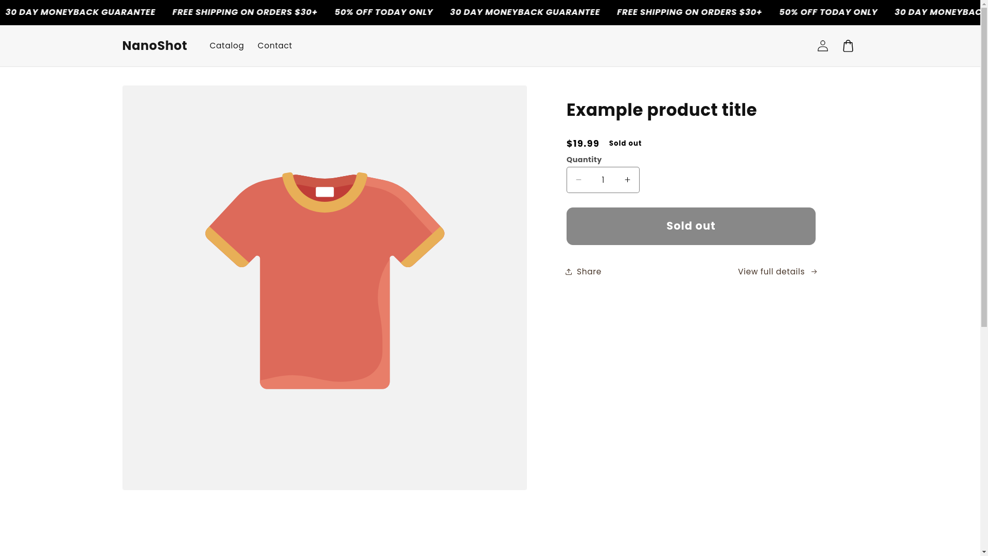The image size is (988, 556).
Task: Open the Catalog menu item
Action: pos(226,46)
